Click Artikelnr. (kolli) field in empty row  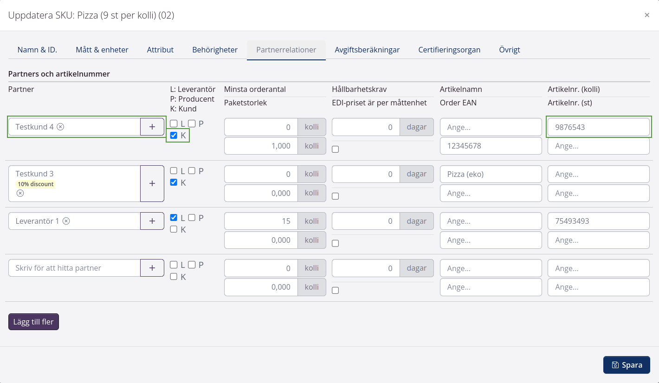[x=599, y=268]
